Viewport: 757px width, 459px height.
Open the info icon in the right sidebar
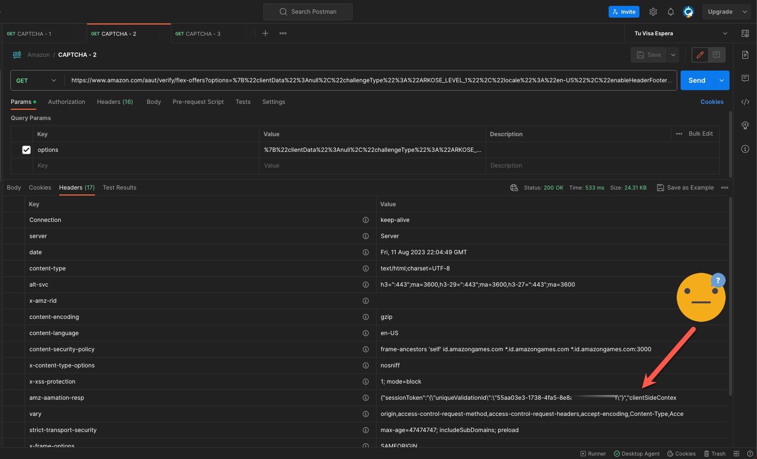(x=745, y=148)
